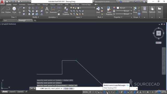Click the Mirror tool in Modify panel
Screen dimensions: 167x94
(x=33, y=11)
